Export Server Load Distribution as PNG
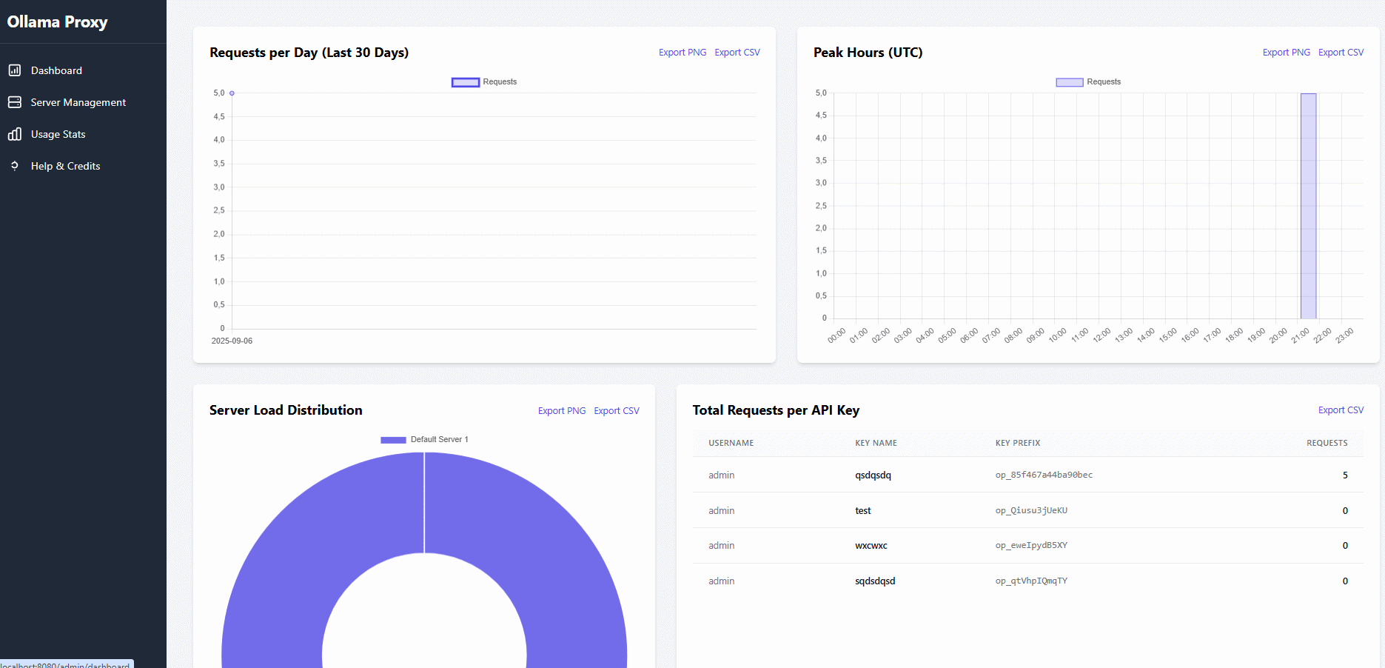The image size is (1385, 668). coord(561,410)
